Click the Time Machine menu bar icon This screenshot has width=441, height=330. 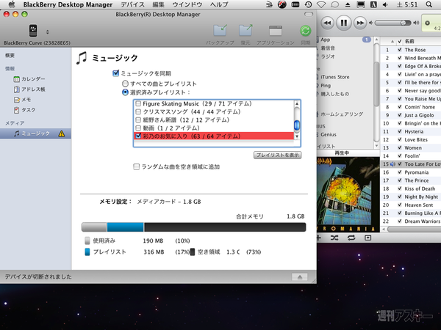click(308, 4)
